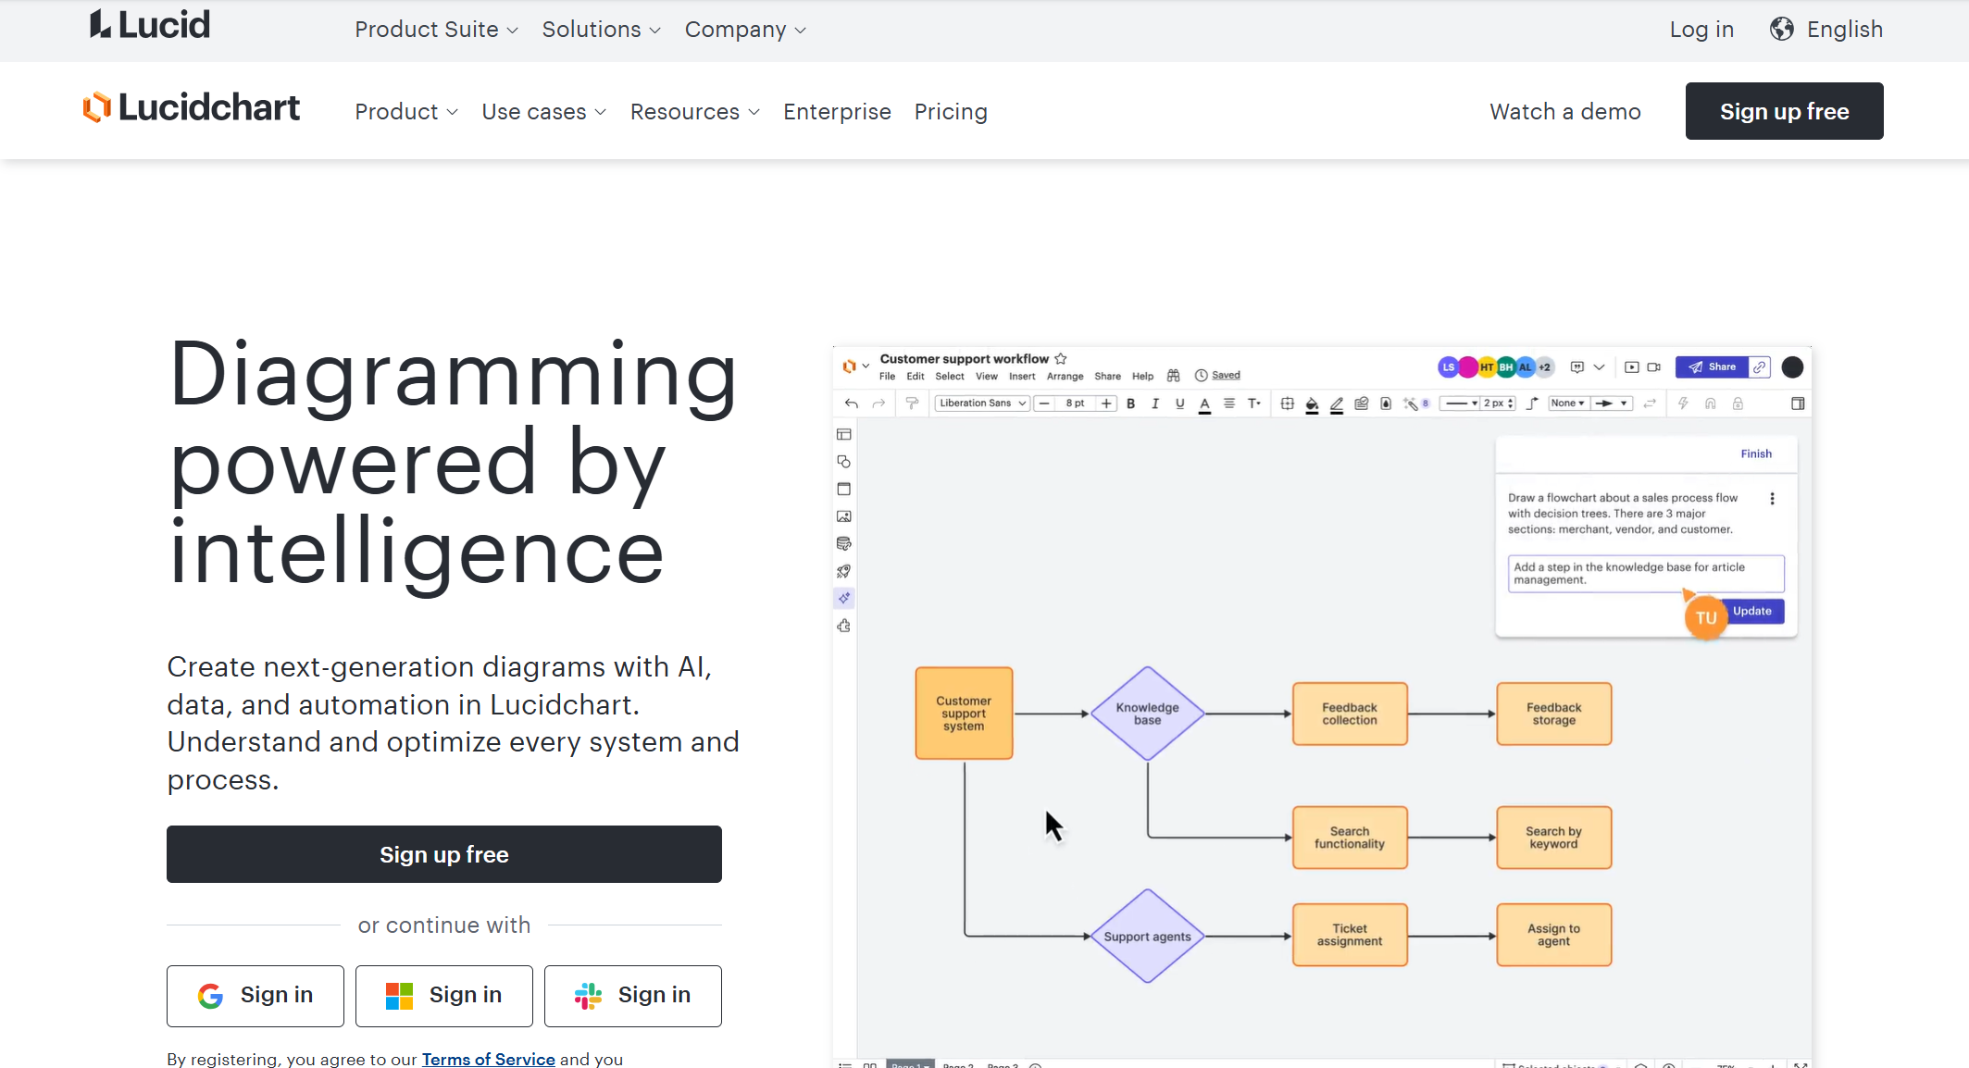The width and height of the screenshot is (1969, 1068).
Task: Open the Product dropdown
Action: tap(406, 112)
